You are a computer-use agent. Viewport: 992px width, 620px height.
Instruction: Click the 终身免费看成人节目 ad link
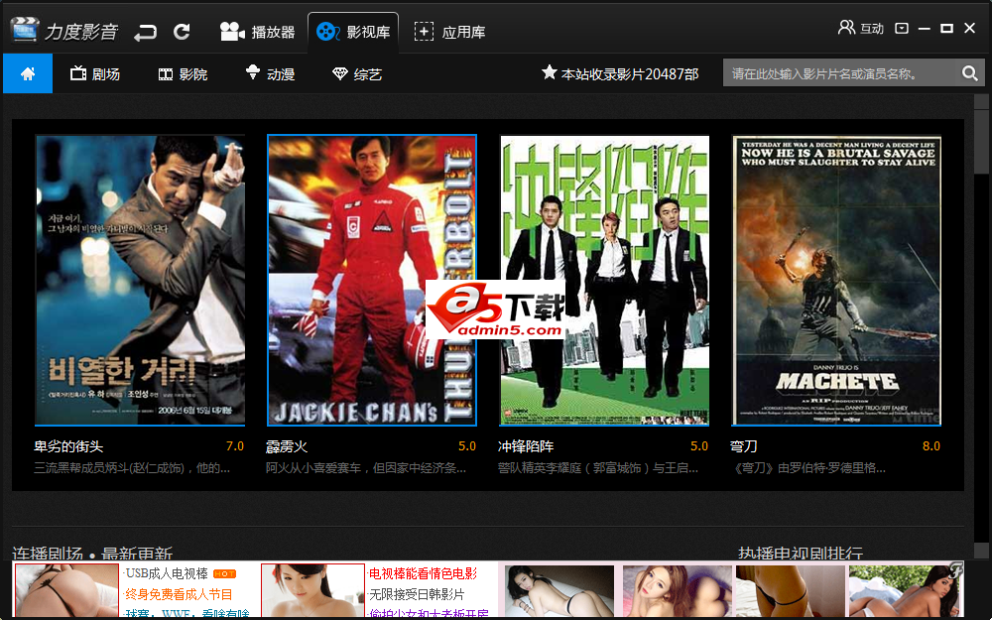179,594
